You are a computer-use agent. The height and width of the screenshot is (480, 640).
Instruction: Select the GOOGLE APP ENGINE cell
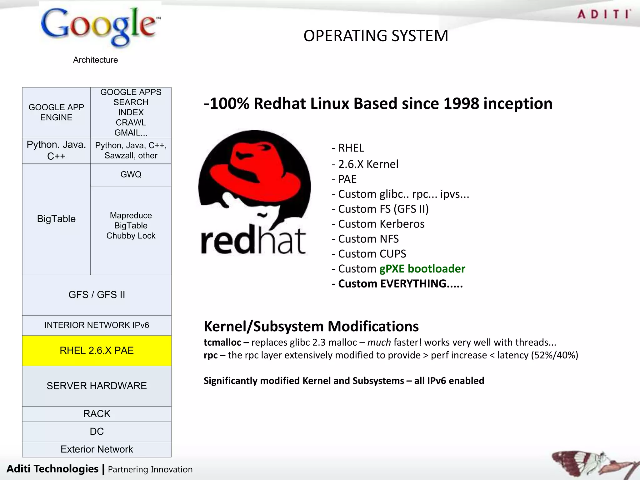click(56, 113)
